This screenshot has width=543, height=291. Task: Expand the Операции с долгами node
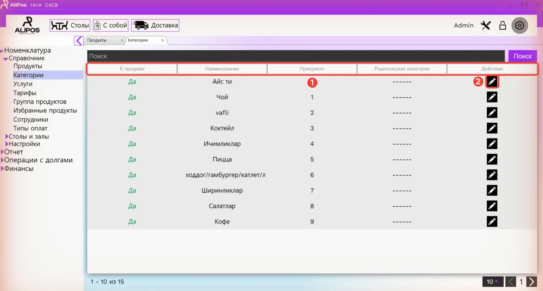tap(2, 160)
